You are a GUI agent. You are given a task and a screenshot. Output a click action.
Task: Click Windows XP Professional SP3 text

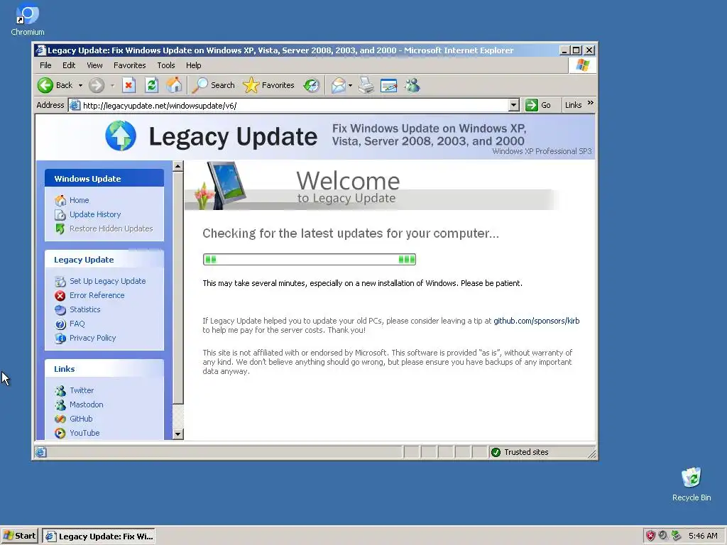click(542, 151)
